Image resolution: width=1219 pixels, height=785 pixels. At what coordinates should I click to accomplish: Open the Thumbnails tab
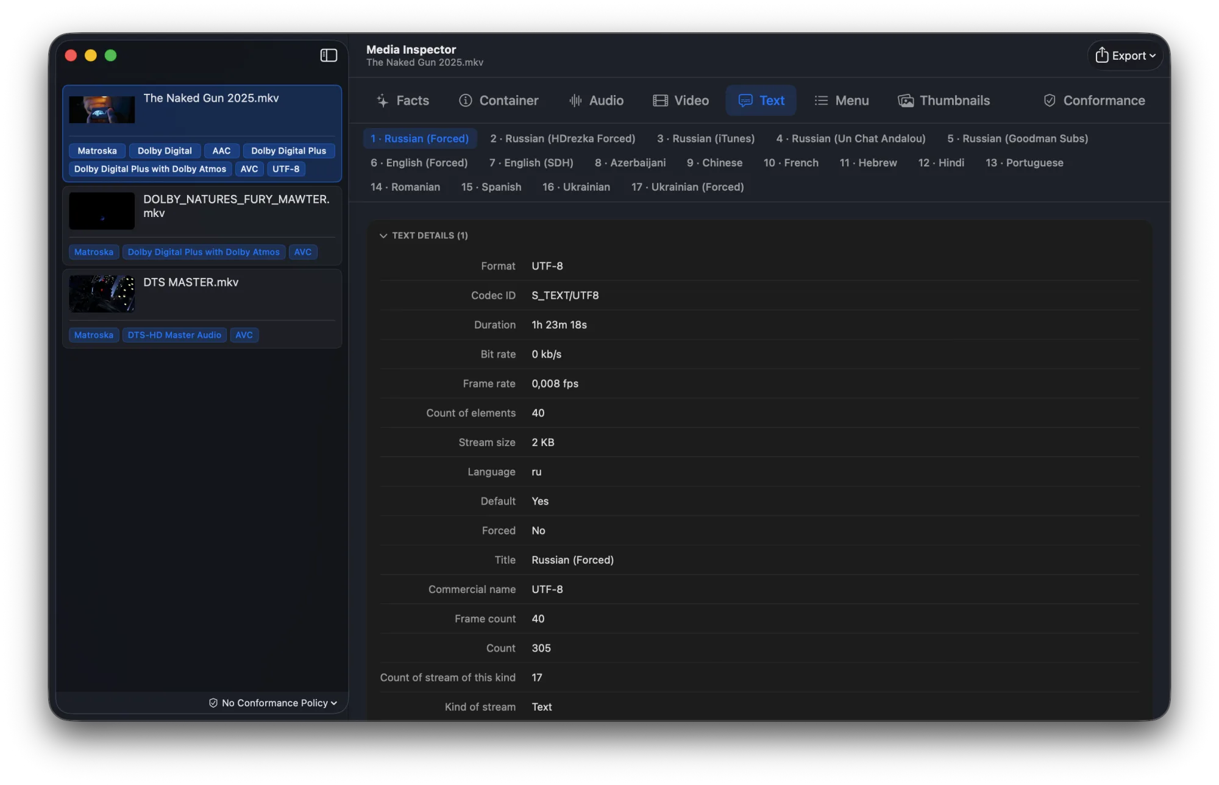pos(944,101)
